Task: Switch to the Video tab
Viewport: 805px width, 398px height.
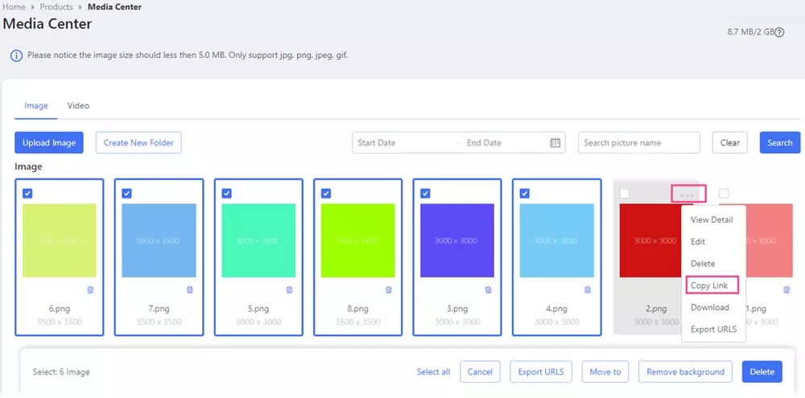Action: coord(78,106)
